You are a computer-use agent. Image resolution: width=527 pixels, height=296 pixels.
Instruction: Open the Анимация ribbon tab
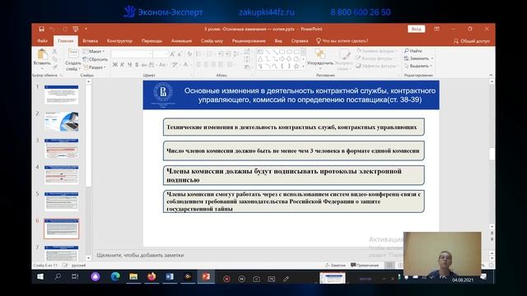click(181, 41)
